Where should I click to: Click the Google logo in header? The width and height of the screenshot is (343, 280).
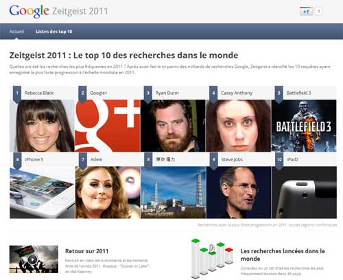click(x=29, y=11)
